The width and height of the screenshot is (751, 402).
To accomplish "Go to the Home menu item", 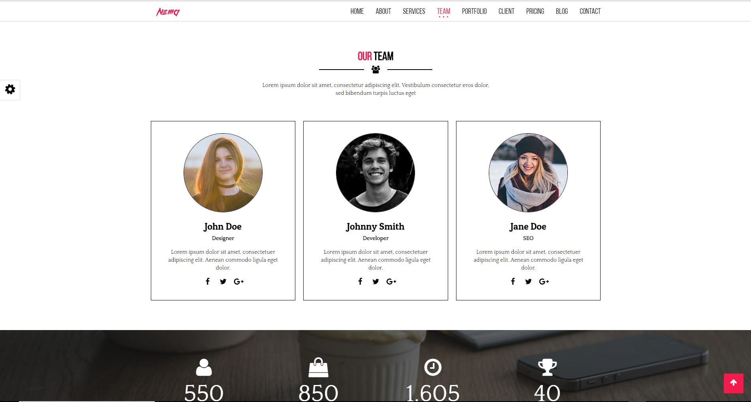I will [357, 11].
